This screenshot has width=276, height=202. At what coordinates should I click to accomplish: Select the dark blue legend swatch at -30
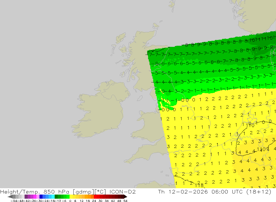click(x=41, y=196)
